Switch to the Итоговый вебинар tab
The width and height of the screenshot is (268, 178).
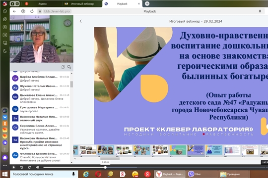pyautogui.click(x=82, y=4)
